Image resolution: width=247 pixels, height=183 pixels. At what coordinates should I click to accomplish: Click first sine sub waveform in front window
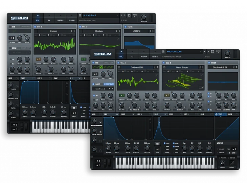[x=94, y=67]
